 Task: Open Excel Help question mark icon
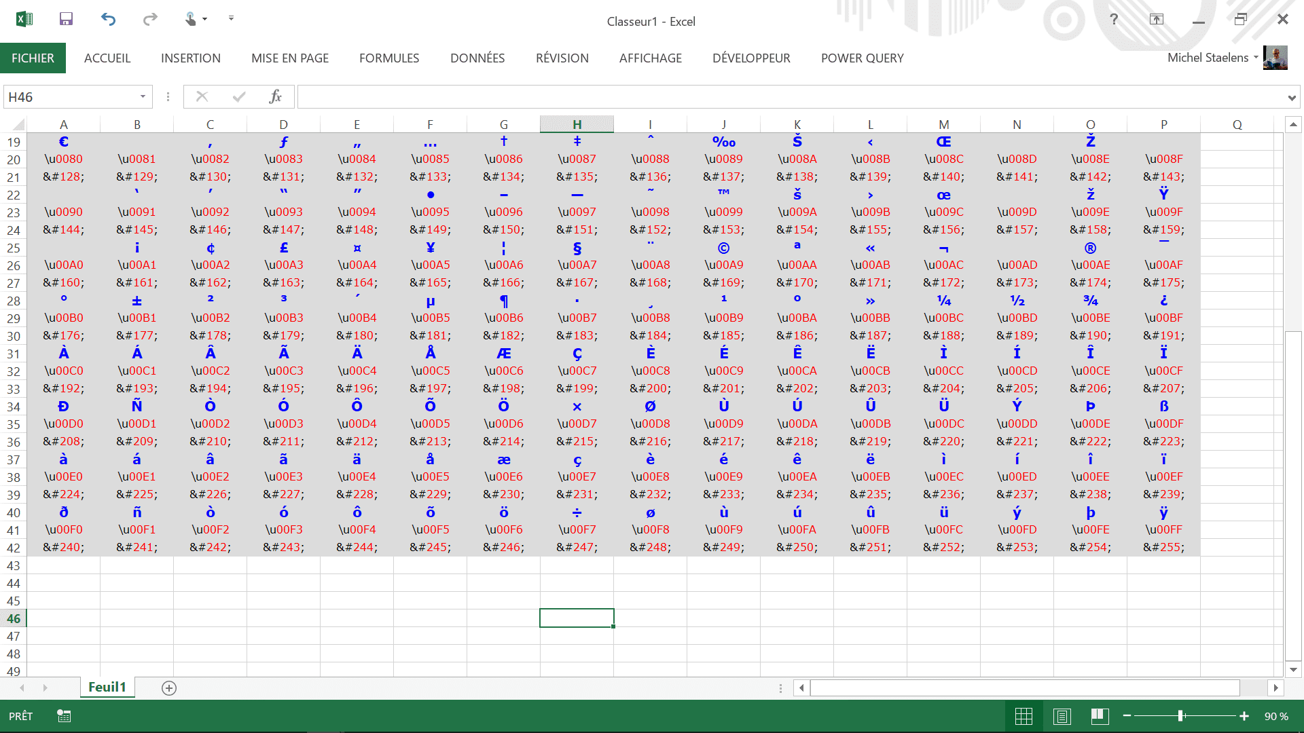1114,20
